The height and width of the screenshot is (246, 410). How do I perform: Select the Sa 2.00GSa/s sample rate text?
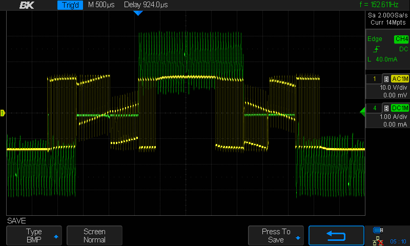coord(387,15)
